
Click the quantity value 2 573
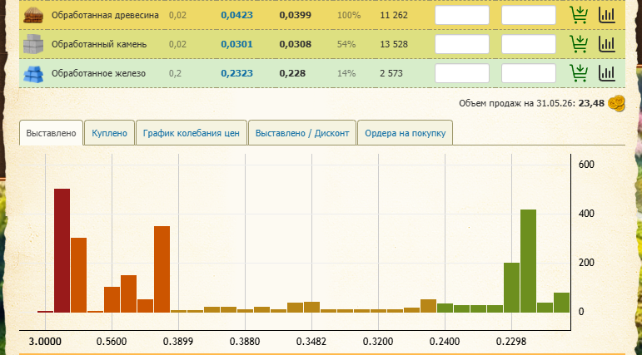click(391, 73)
